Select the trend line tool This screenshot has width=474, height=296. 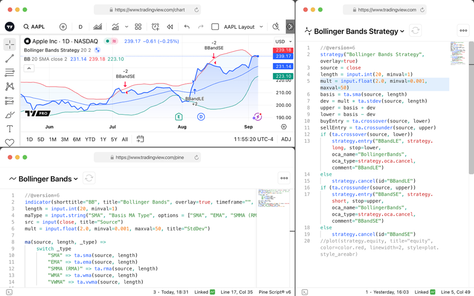point(9,59)
